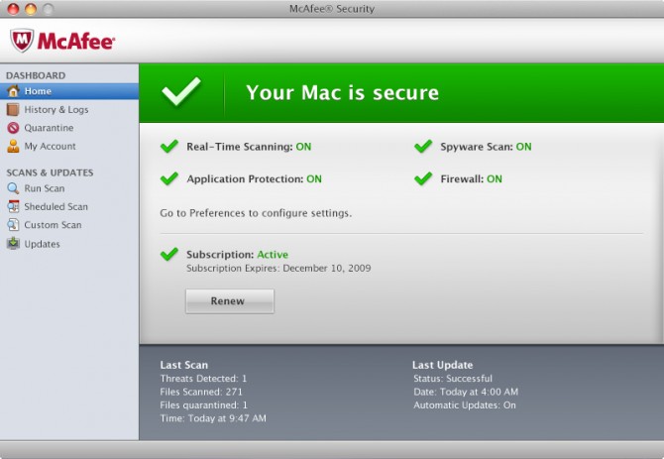The image size is (664, 459).
Task: Click the Home house icon in sidebar
Action: coord(13,91)
